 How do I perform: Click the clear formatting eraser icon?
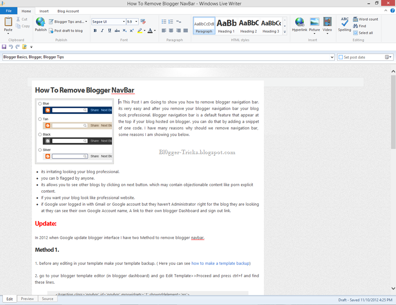[x=143, y=21]
